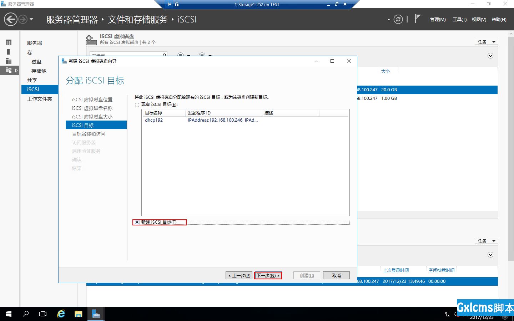Click the 取消 button in wizard
This screenshot has width=514, height=321.
336,276
